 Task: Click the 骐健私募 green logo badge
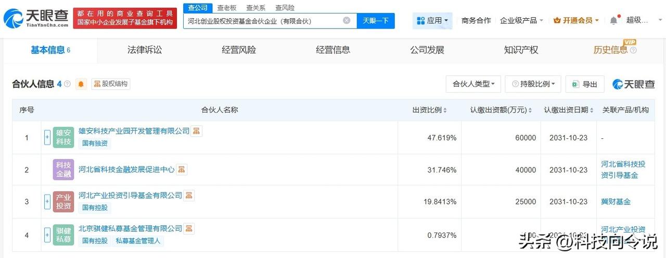(63, 235)
